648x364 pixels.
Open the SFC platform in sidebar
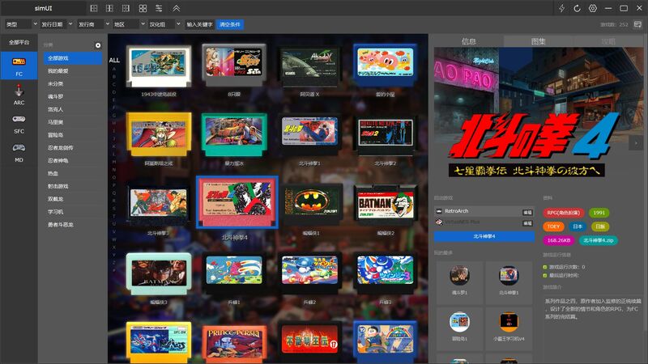point(18,122)
